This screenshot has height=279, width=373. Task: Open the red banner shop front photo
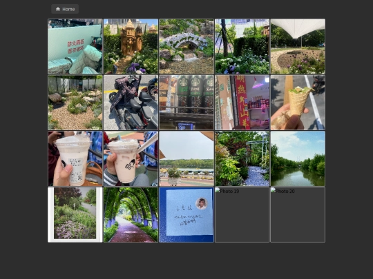242,103
